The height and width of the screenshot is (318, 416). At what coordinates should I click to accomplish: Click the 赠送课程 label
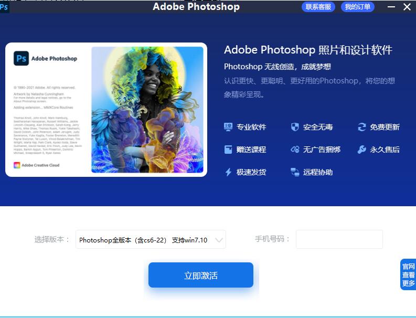point(251,150)
